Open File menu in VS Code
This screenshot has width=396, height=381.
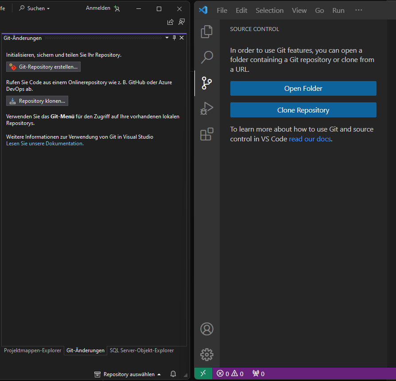point(222,10)
